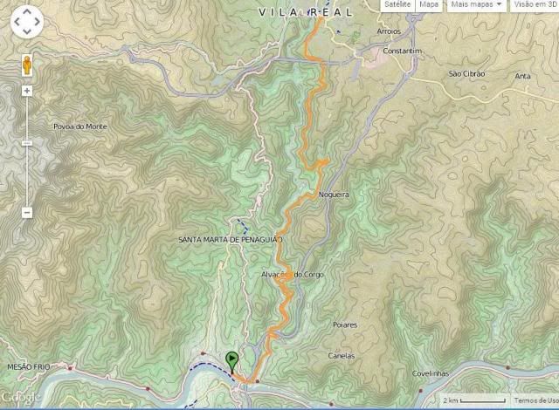Click the green start flag marker
The width and height of the screenshot is (559, 410).
point(231,362)
